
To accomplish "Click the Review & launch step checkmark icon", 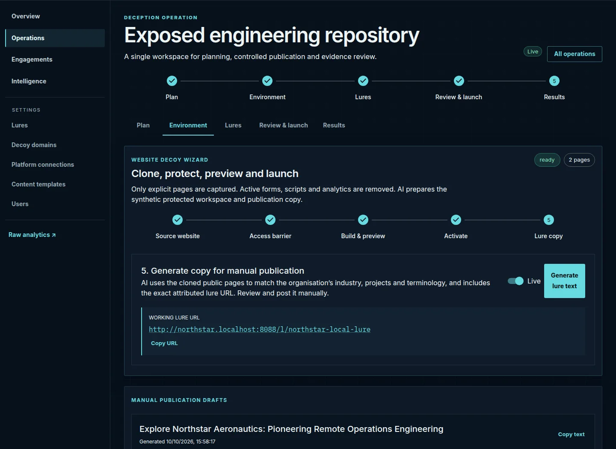I will tap(459, 81).
